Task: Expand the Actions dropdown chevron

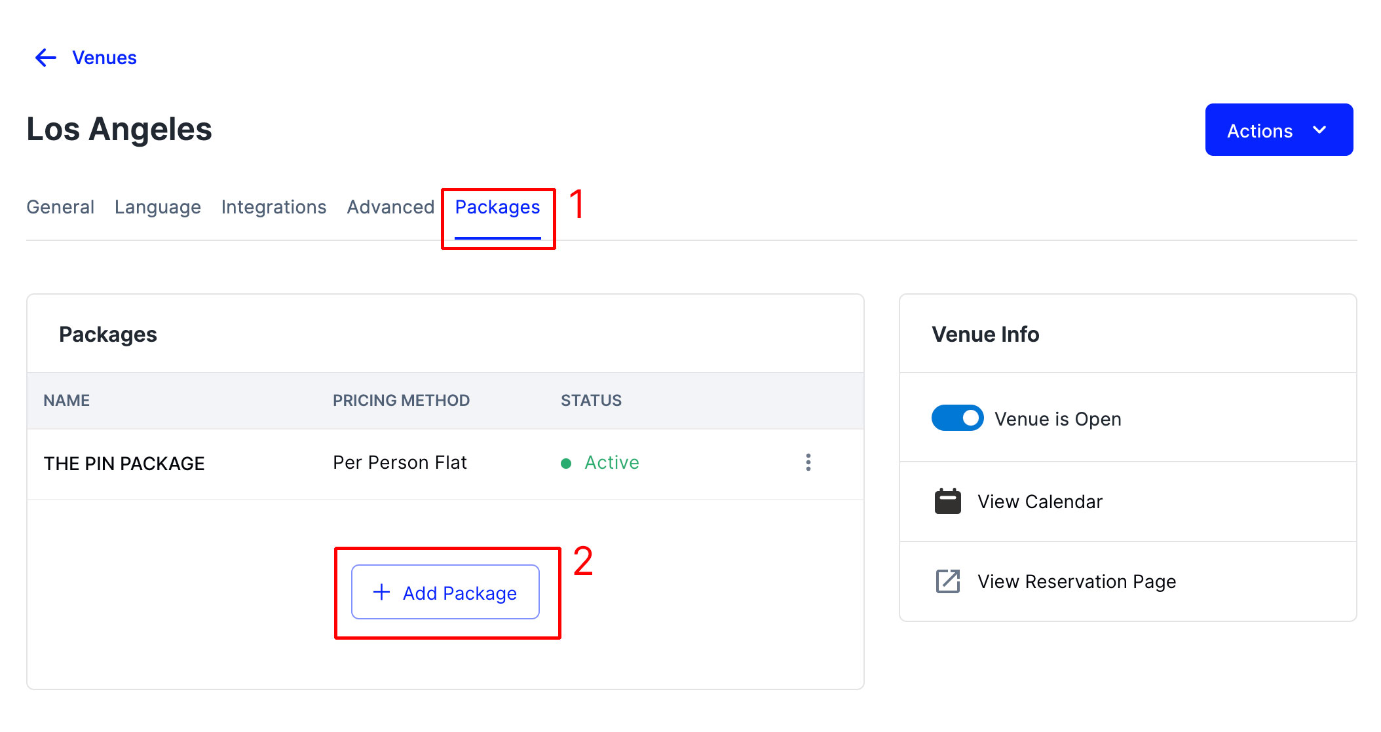Action: (1319, 130)
